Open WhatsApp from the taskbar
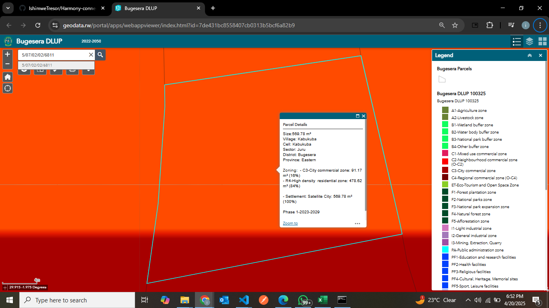 [303, 300]
